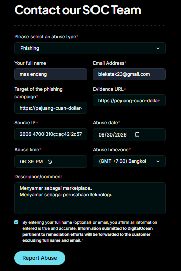The width and height of the screenshot is (181, 271).
Task: Focus the Your full name field
Action: [x=51, y=74]
